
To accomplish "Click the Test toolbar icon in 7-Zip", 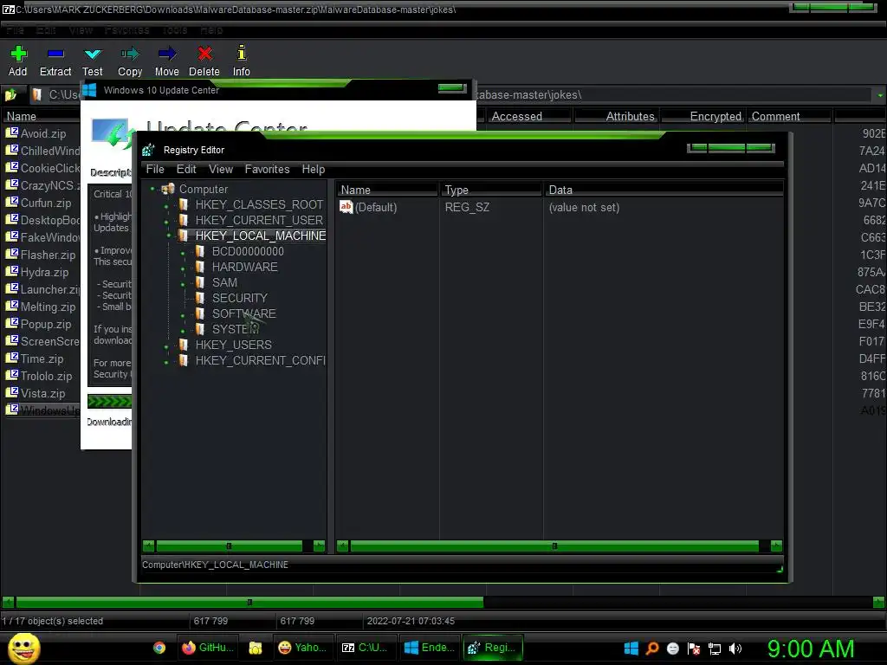I will coord(92,54).
